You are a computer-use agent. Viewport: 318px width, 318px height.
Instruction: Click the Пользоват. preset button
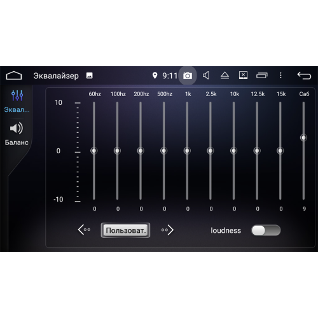coord(125,230)
